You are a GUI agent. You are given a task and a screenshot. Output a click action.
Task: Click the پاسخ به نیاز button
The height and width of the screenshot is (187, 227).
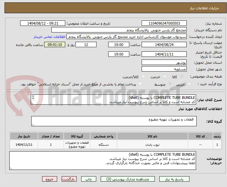point(174,179)
